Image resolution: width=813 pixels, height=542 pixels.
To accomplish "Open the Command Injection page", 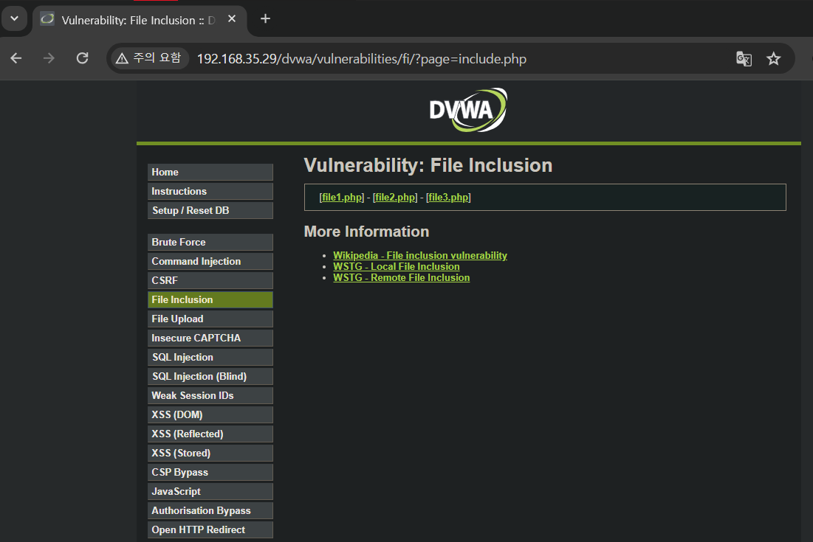I will pos(210,261).
